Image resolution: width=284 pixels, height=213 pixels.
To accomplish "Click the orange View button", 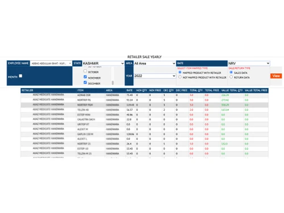I will coord(276,76).
